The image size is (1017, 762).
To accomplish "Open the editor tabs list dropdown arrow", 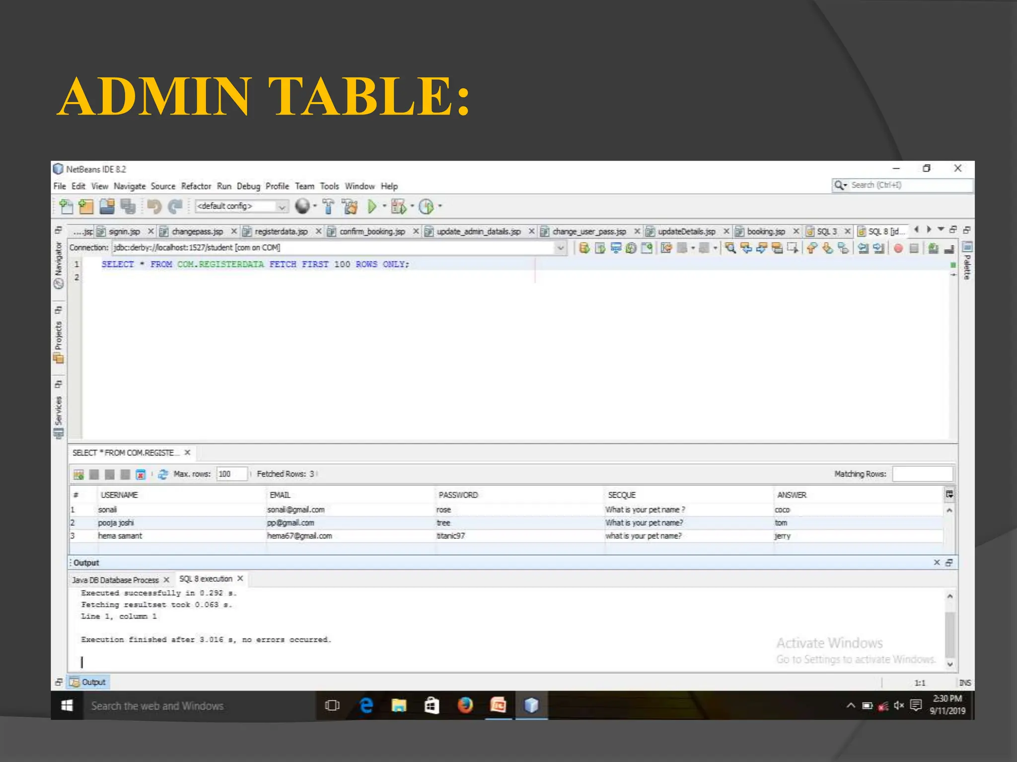I will pyautogui.click(x=941, y=229).
